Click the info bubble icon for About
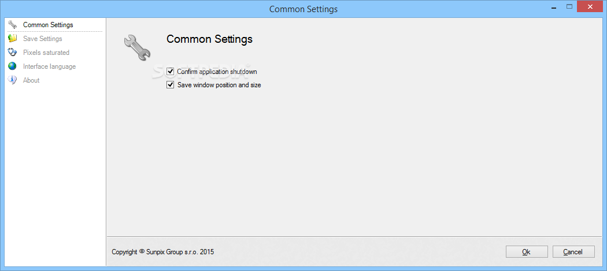The image size is (607, 271). click(x=12, y=80)
